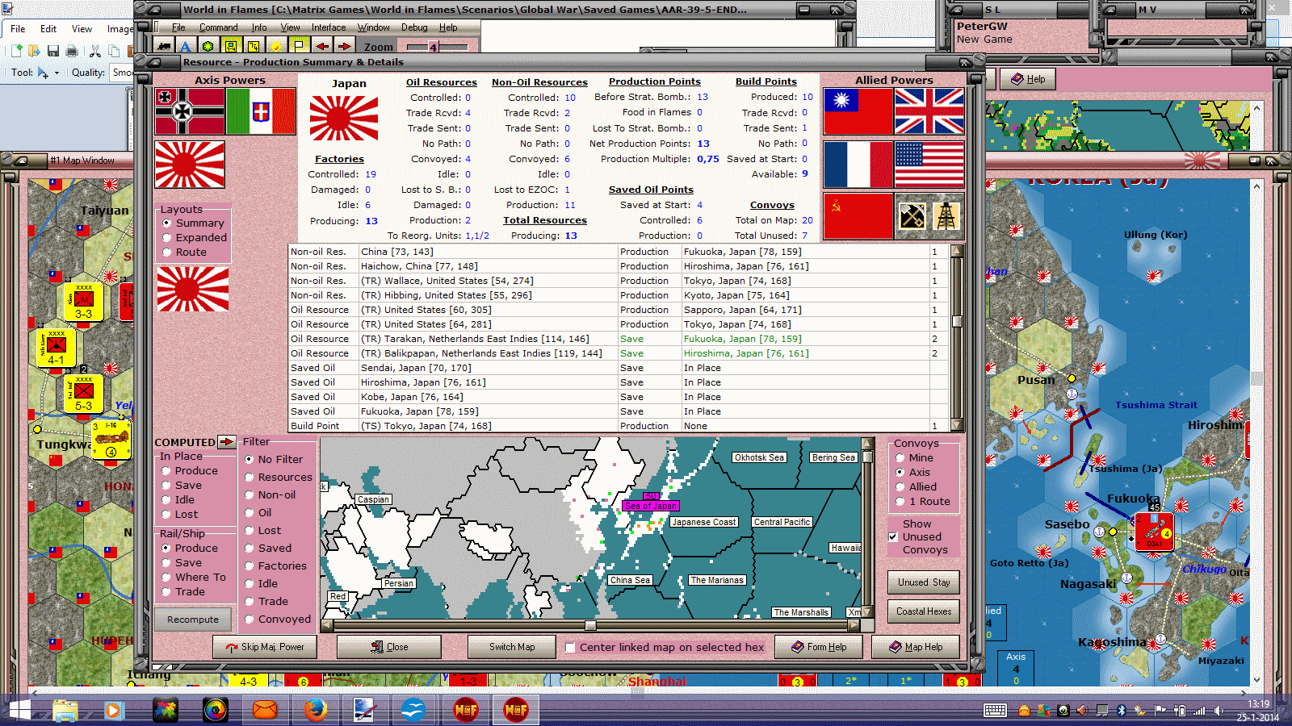Click the Unused Stay button
This screenshot has width=1292, height=726.
click(924, 582)
